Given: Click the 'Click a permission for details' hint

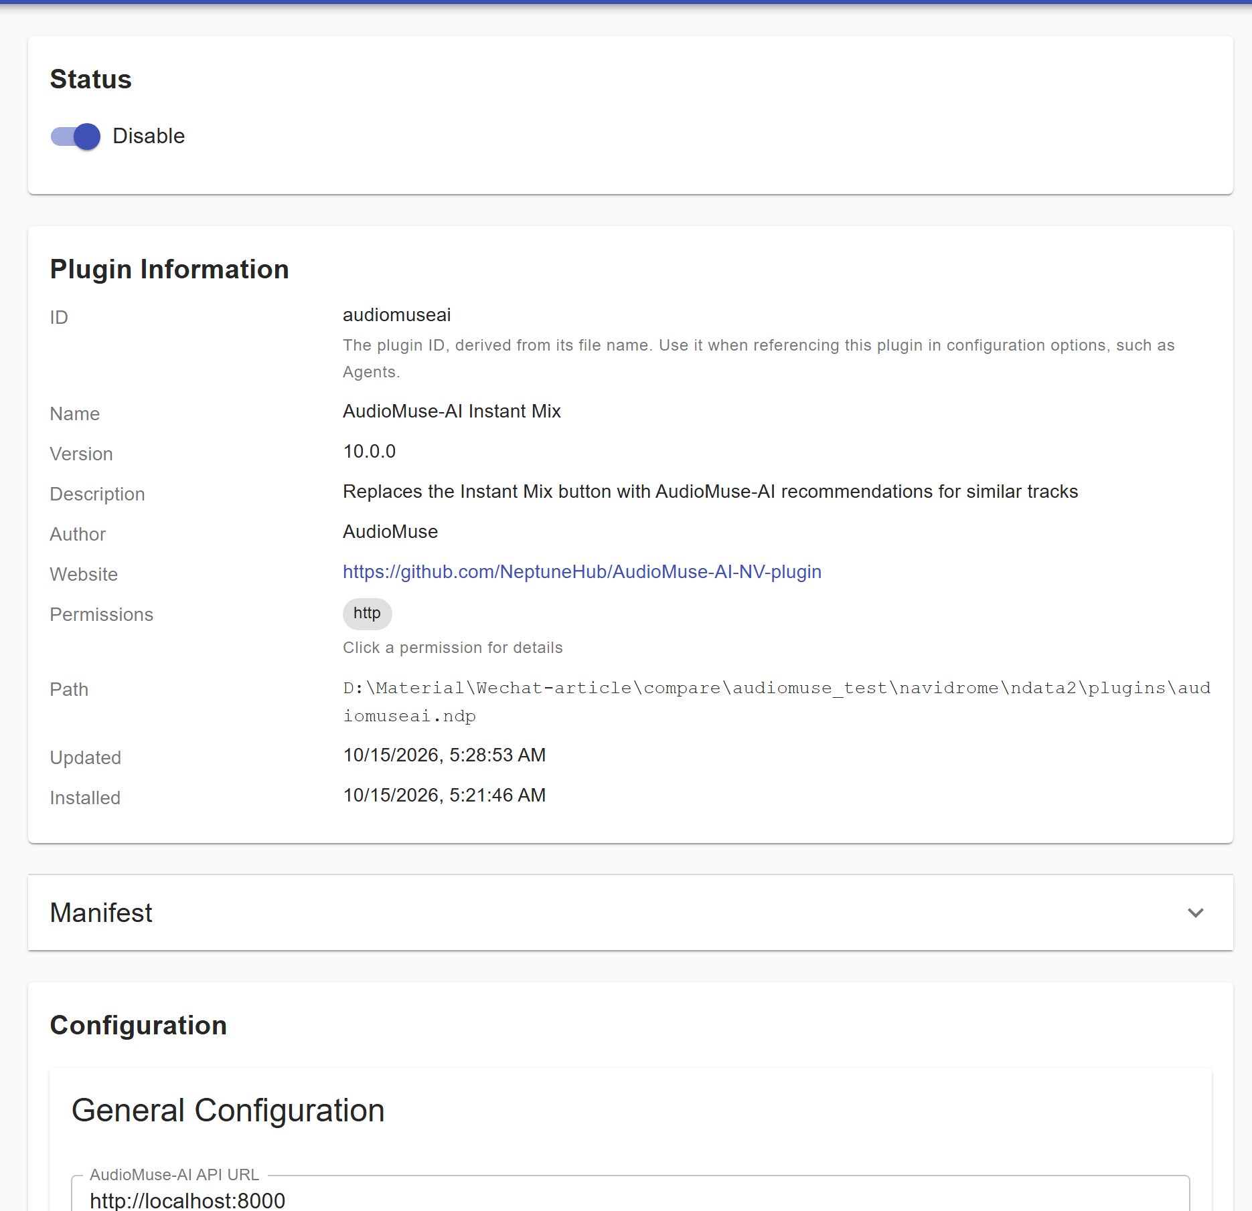Looking at the screenshot, I should (x=453, y=648).
